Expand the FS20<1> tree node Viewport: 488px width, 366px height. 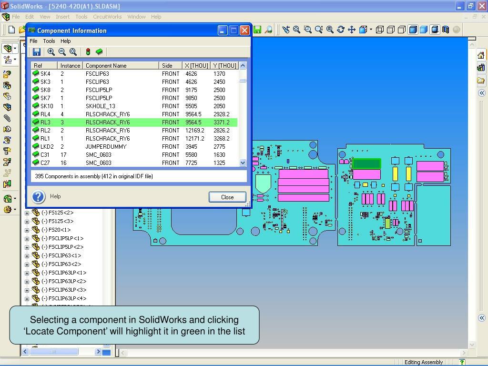(27, 230)
